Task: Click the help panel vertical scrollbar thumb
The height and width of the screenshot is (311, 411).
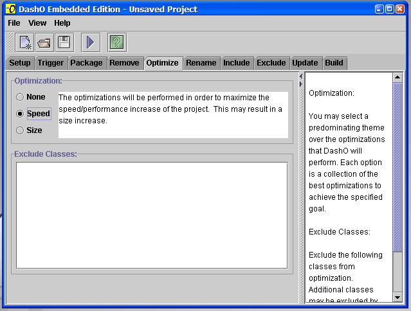Action: click(x=397, y=167)
